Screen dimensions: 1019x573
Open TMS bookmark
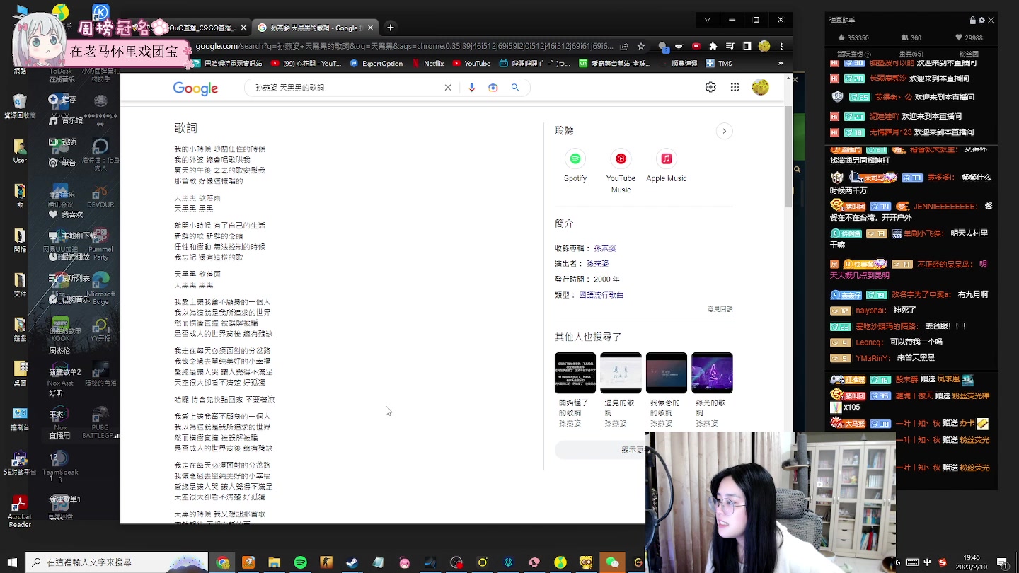(719, 63)
